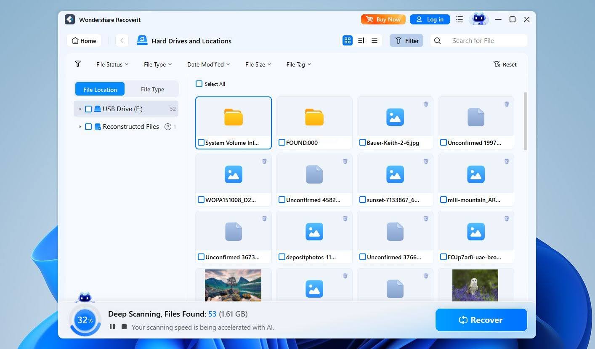The height and width of the screenshot is (349, 595).
Task: Open the File Size dropdown
Action: point(258,64)
